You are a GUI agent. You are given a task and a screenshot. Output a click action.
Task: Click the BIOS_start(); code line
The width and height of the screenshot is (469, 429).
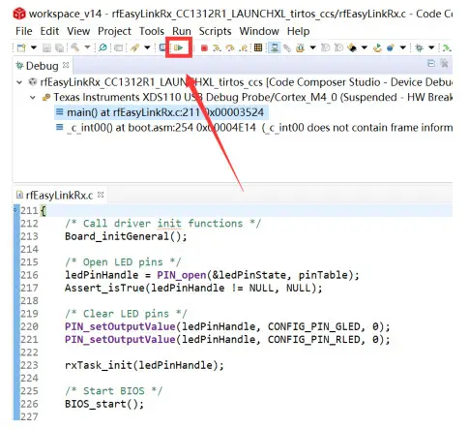point(104,404)
